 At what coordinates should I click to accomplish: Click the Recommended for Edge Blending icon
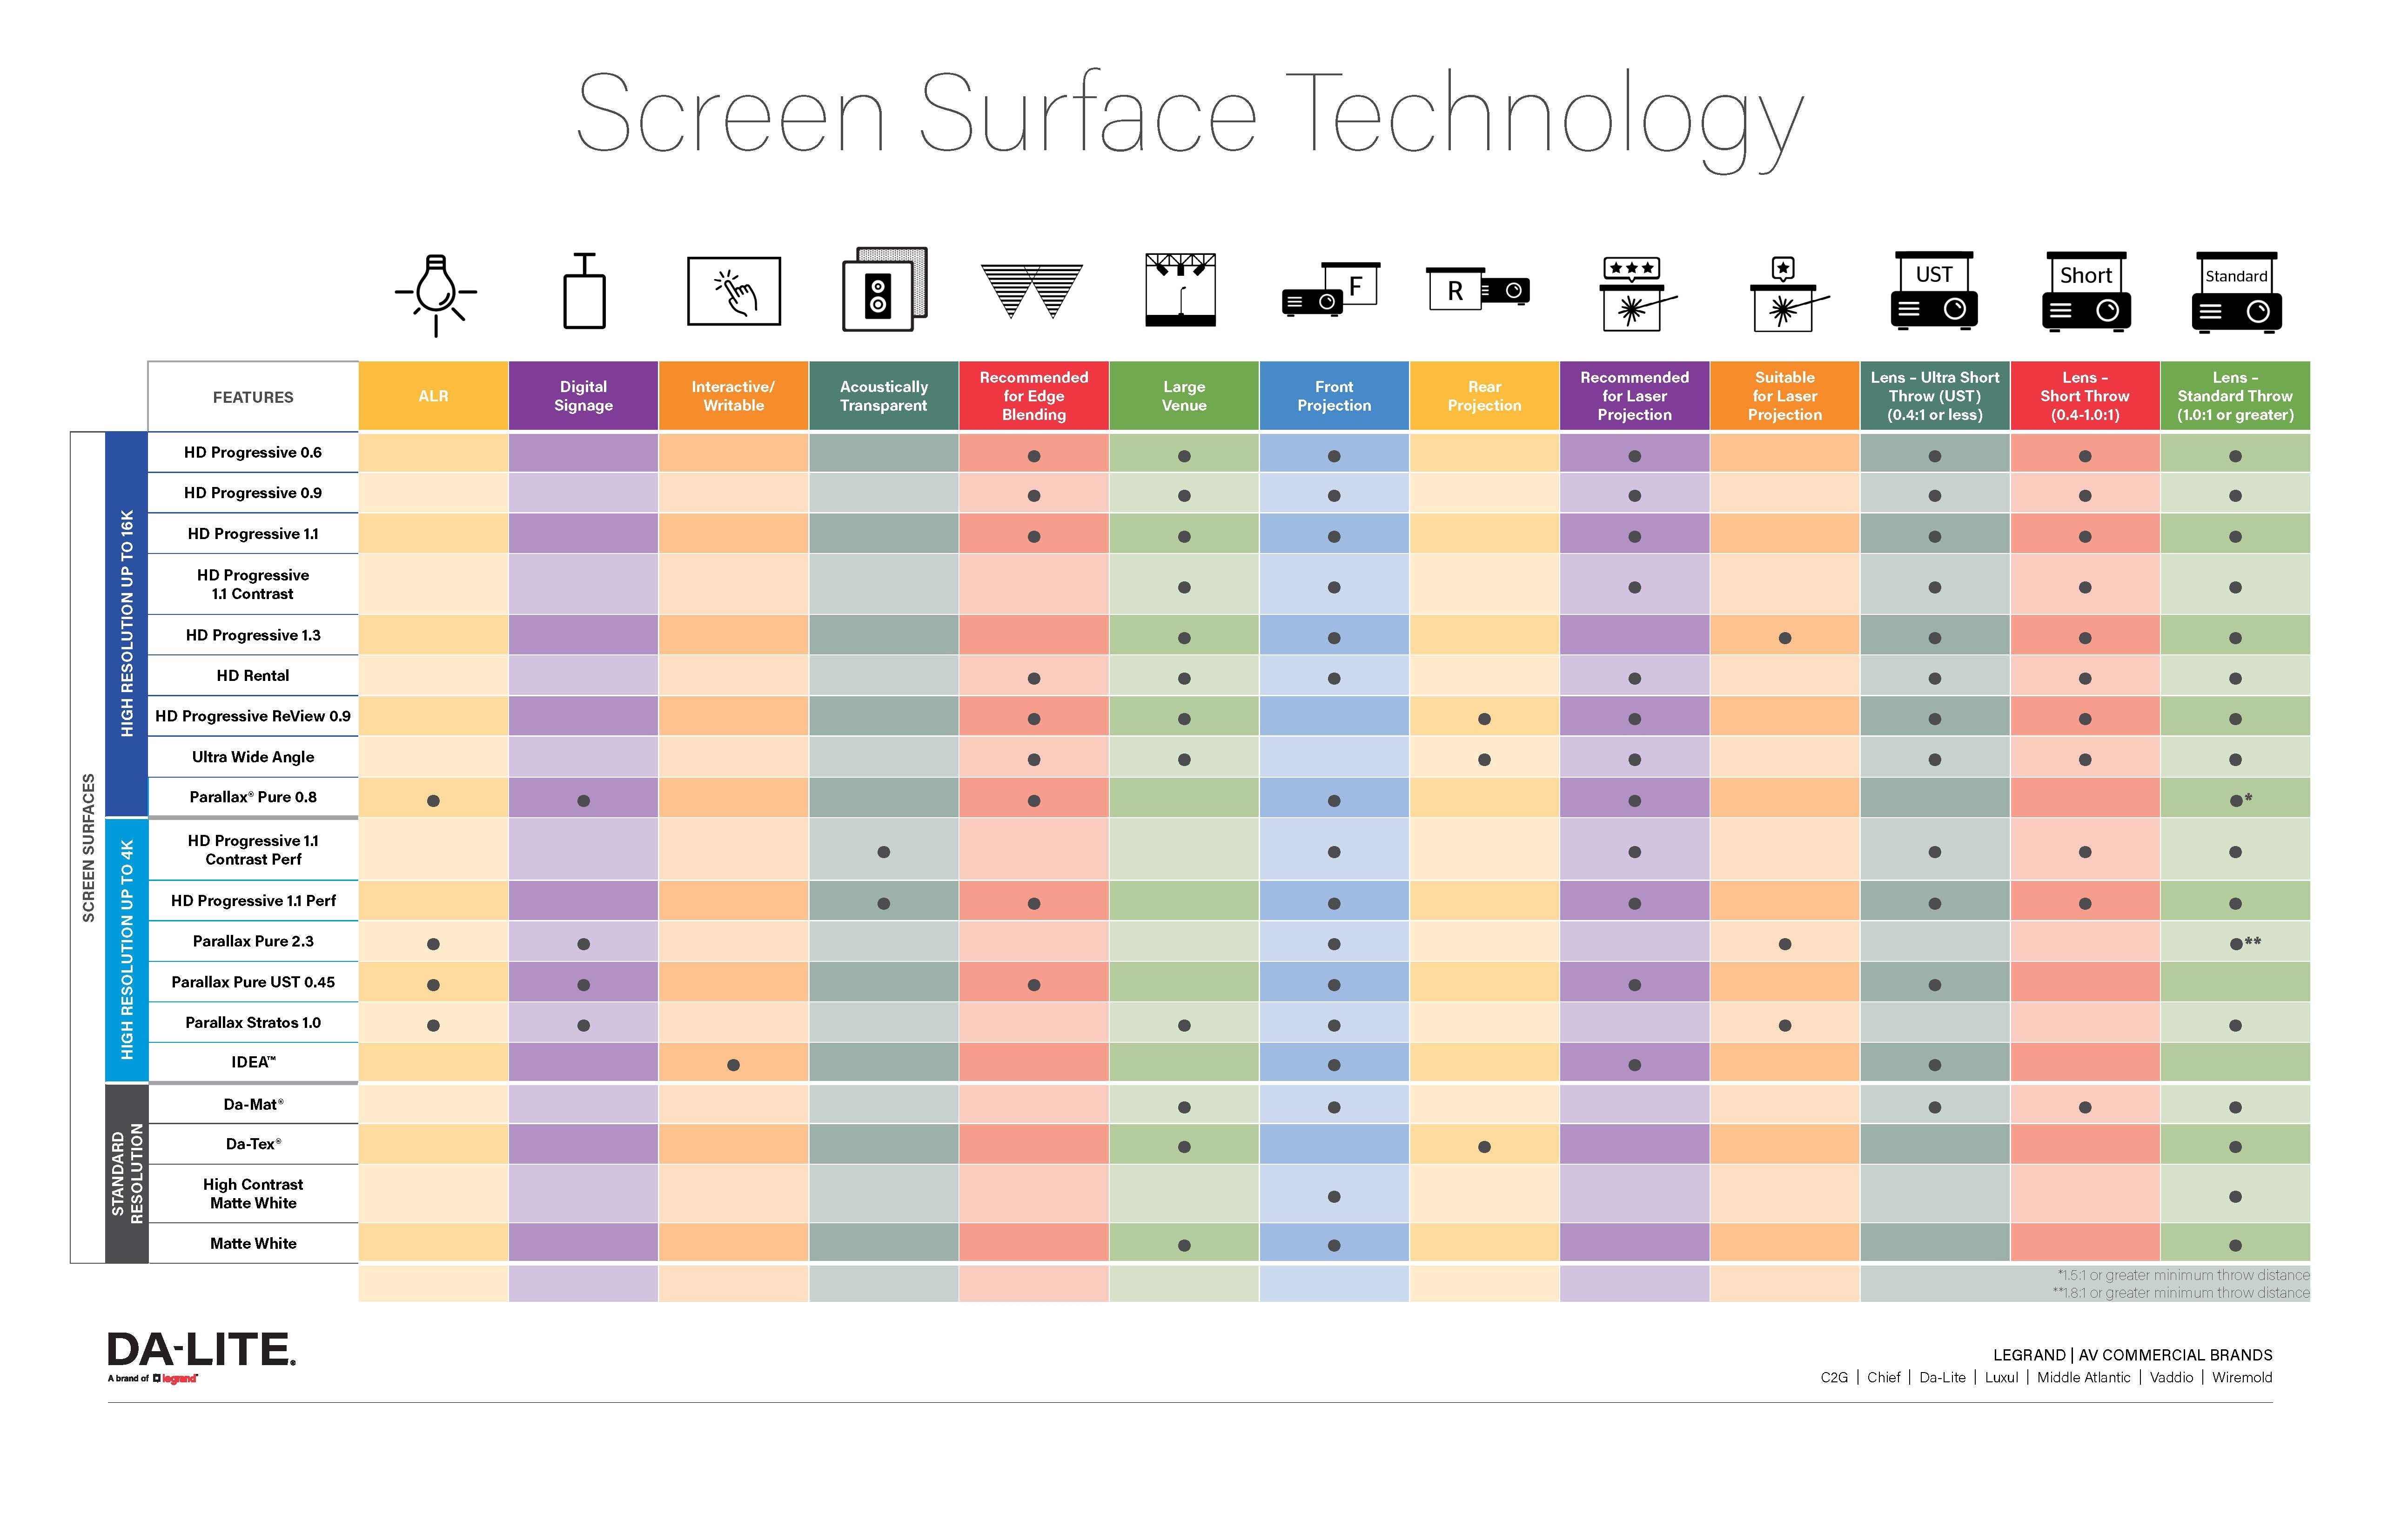[x=1033, y=295]
